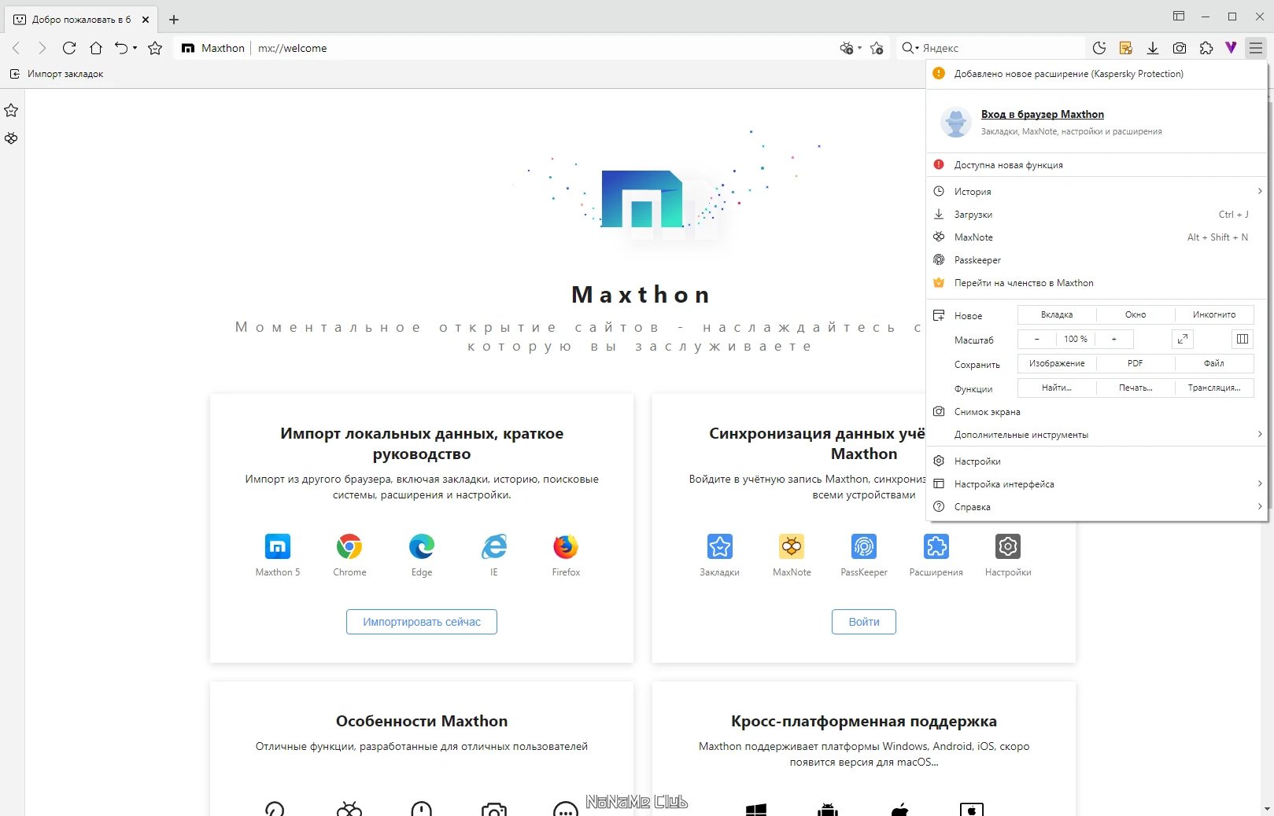Save page as Файл
1274x816 pixels.
[x=1214, y=363]
